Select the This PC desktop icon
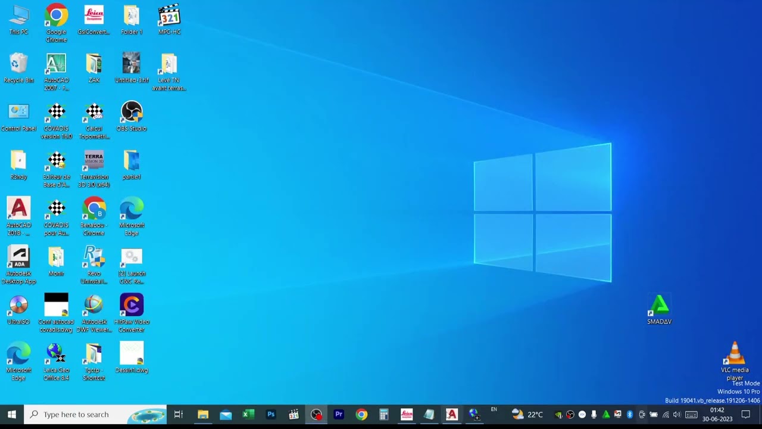The height and width of the screenshot is (429, 762). tap(18, 20)
